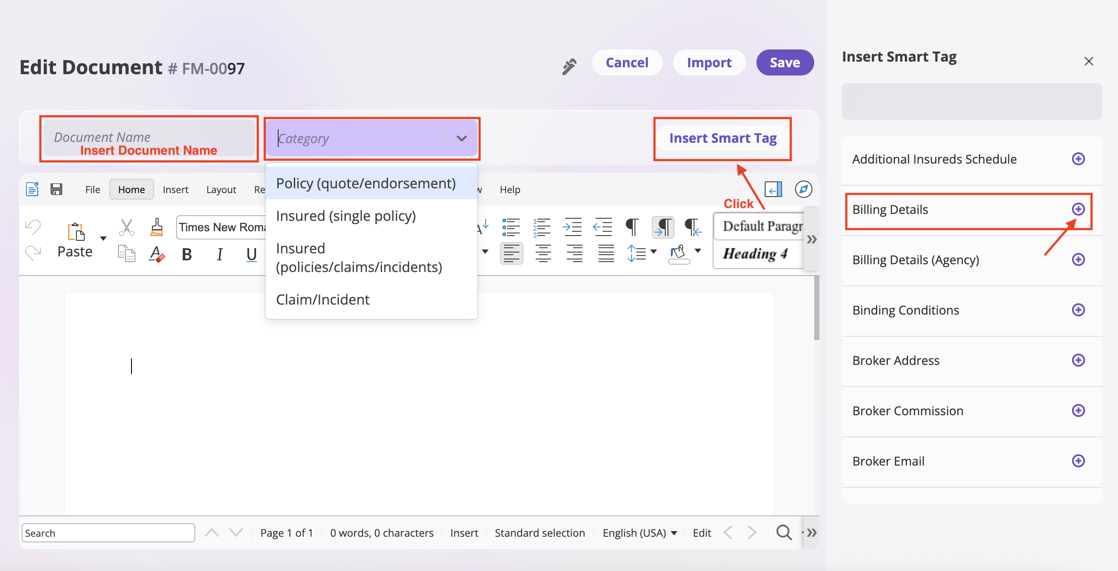Open the Insert menu
1118x571 pixels.
[x=175, y=190]
